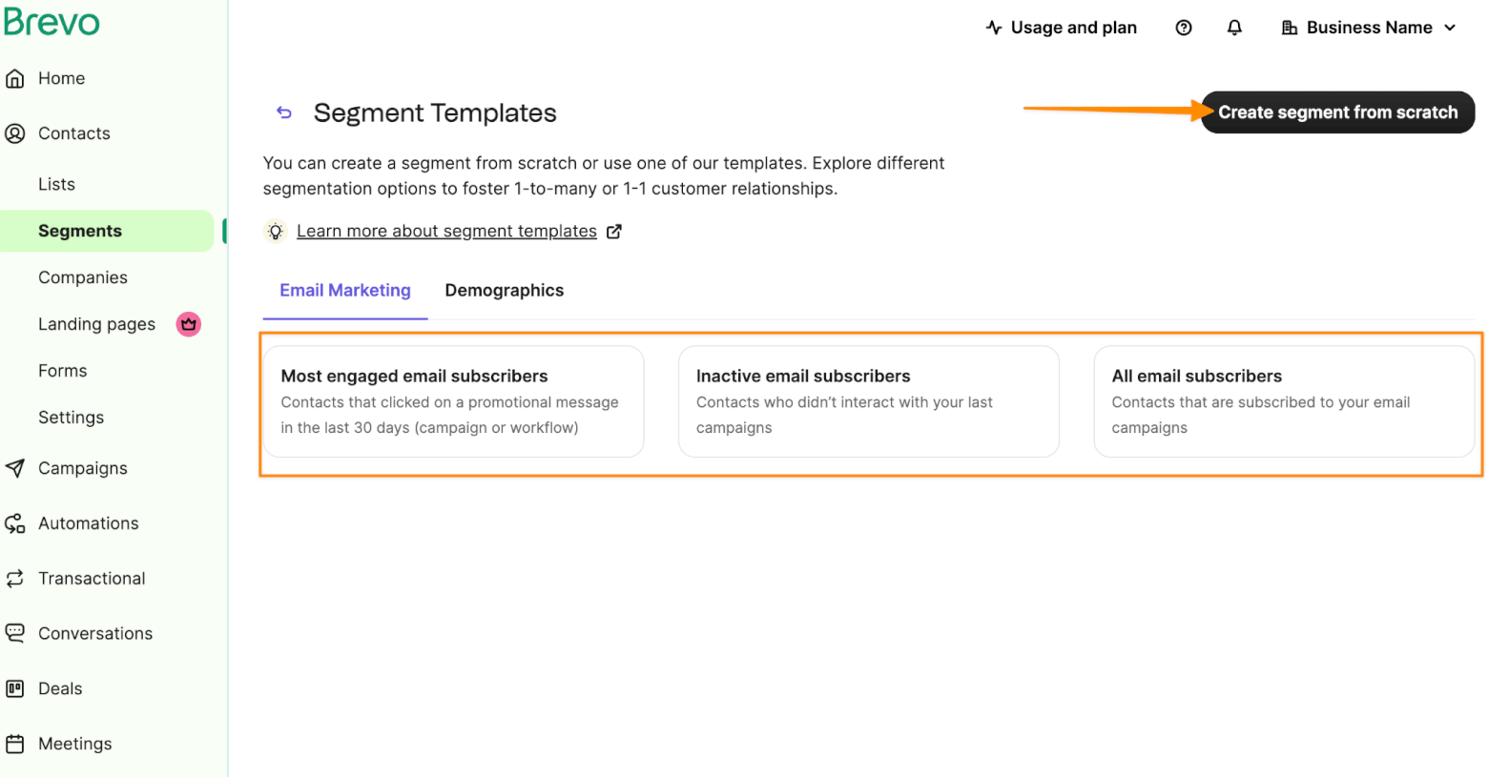Switch to the Demographics tab
The width and height of the screenshot is (1488, 778).
pos(505,291)
